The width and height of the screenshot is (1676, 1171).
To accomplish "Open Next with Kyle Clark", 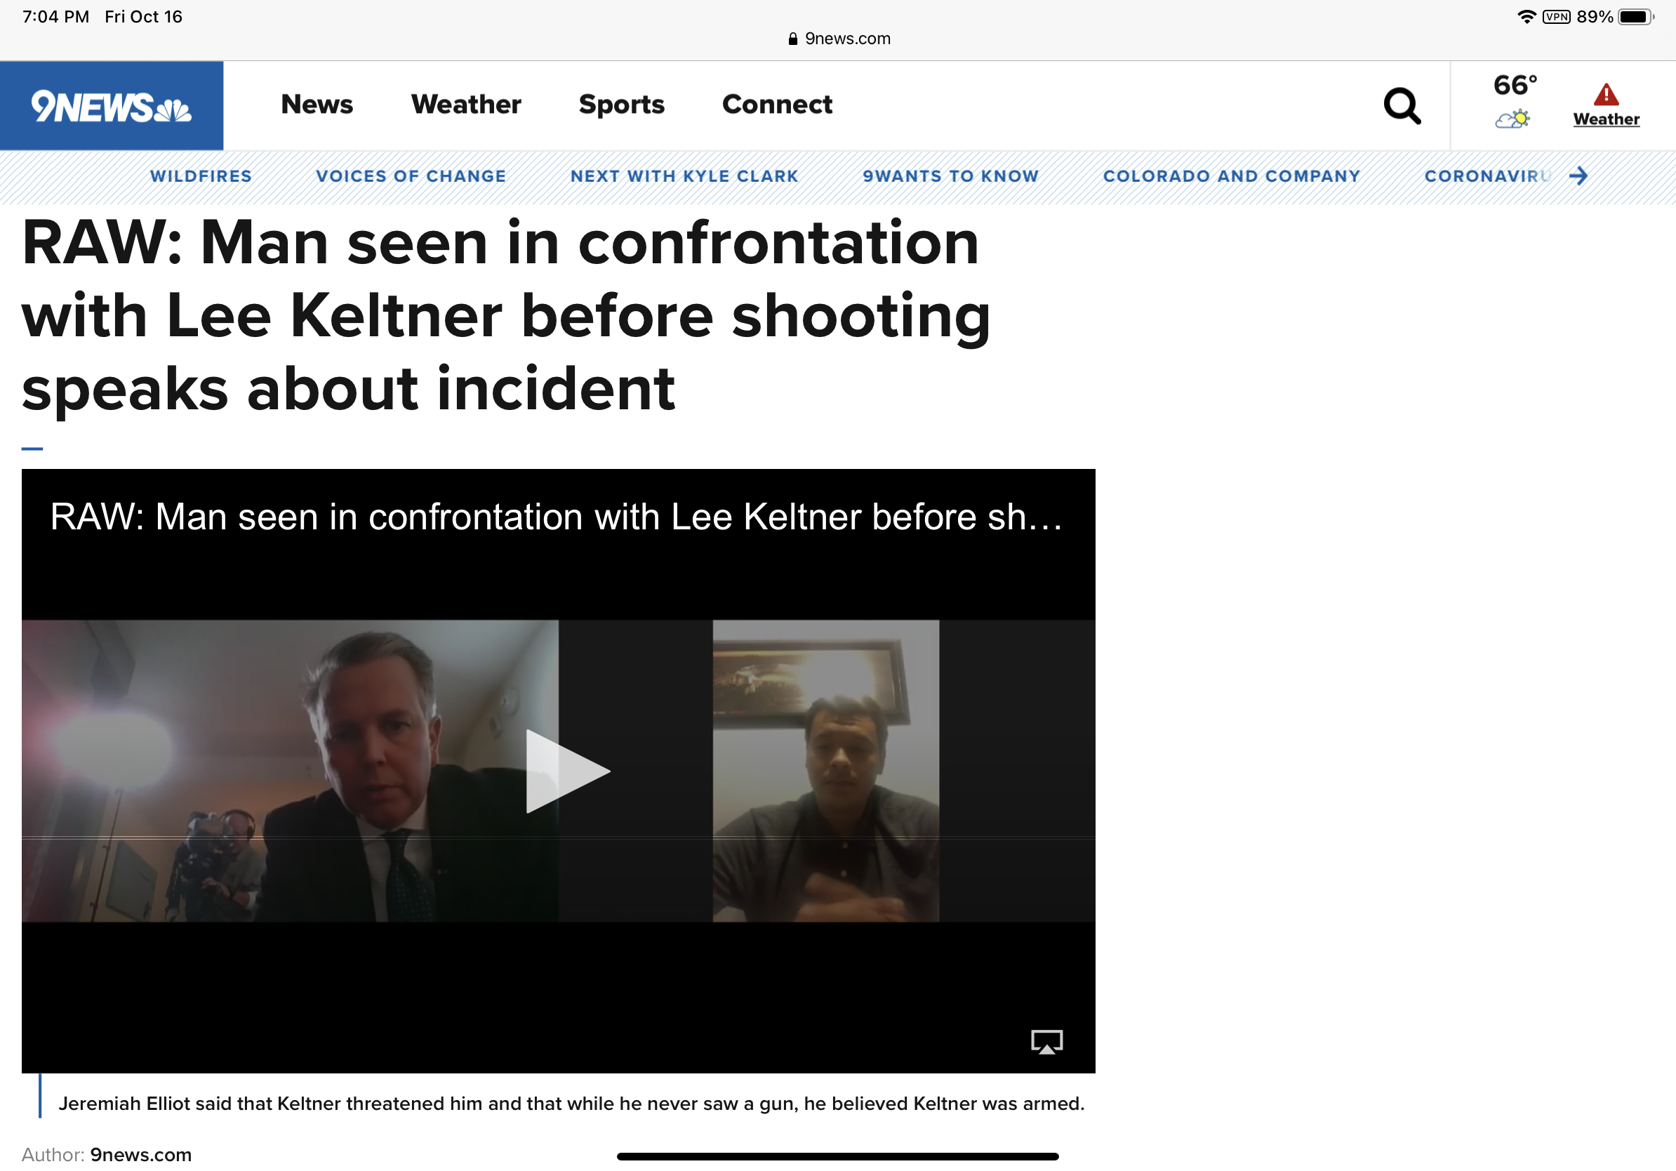I will pyautogui.click(x=684, y=176).
